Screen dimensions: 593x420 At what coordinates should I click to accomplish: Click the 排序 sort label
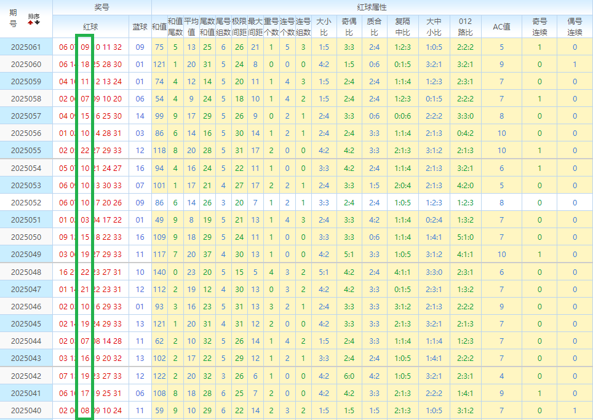point(34,16)
